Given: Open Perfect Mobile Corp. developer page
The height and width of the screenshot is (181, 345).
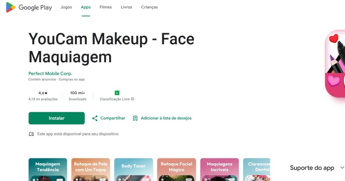Looking at the screenshot, I should [x=50, y=73].
